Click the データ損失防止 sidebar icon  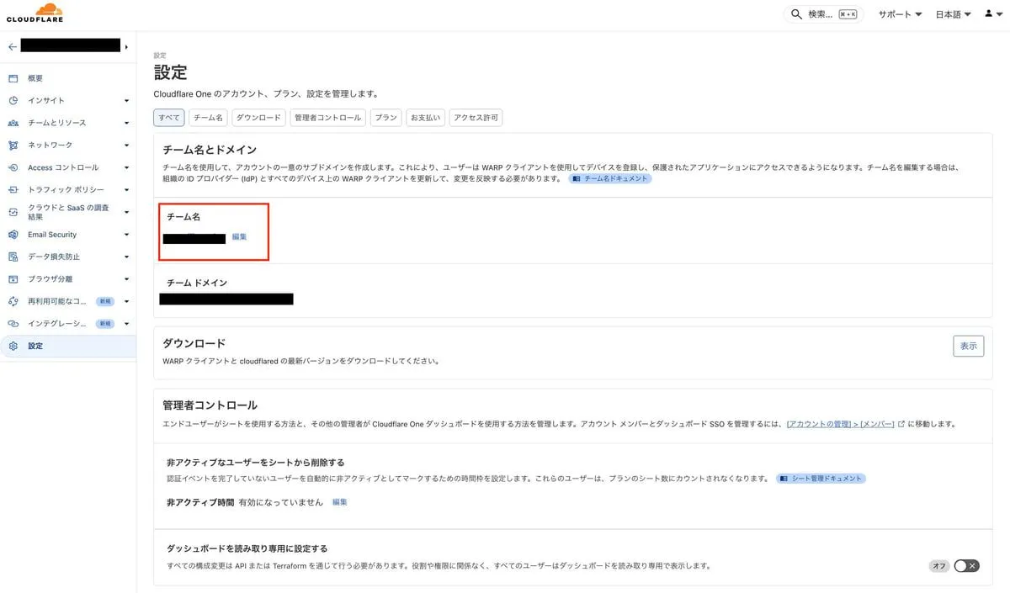(x=13, y=257)
